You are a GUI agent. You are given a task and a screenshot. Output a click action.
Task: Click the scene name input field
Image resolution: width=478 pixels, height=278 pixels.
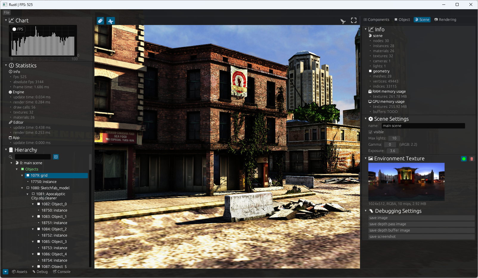(423, 126)
